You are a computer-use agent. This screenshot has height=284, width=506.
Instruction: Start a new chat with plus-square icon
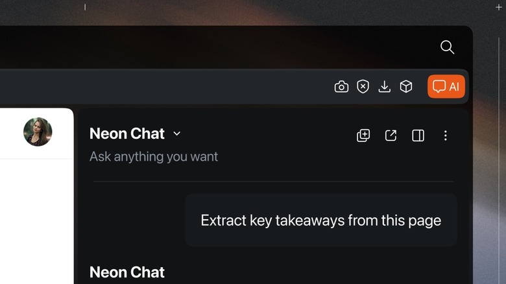[363, 136]
